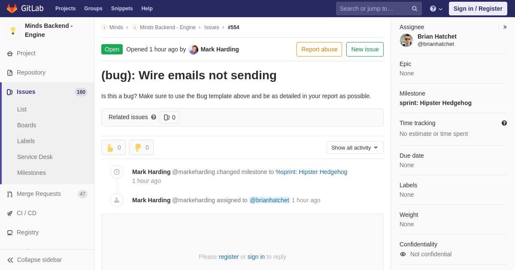Click the Issues breadcrumb link
Viewport: 515px width, 270px height.
tap(212, 27)
